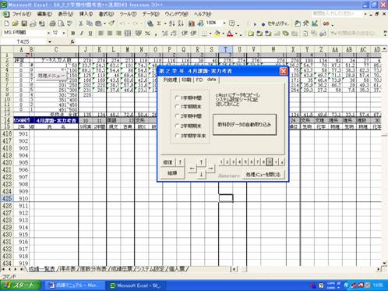Sort descending with the Z-A icon
The height and width of the screenshot is (291, 388).
pyautogui.click(x=181, y=23)
